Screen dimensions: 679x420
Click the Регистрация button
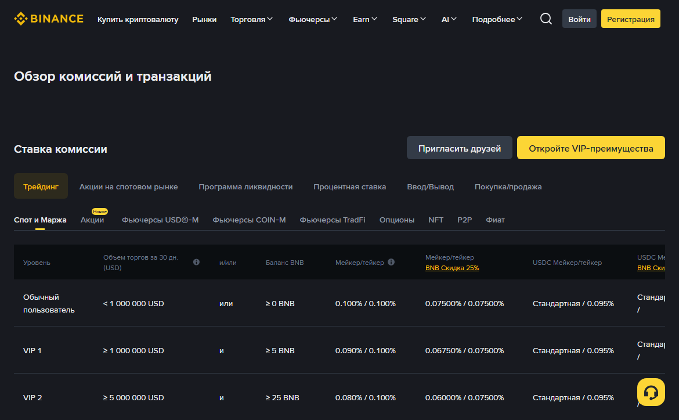tap(630, 19)
